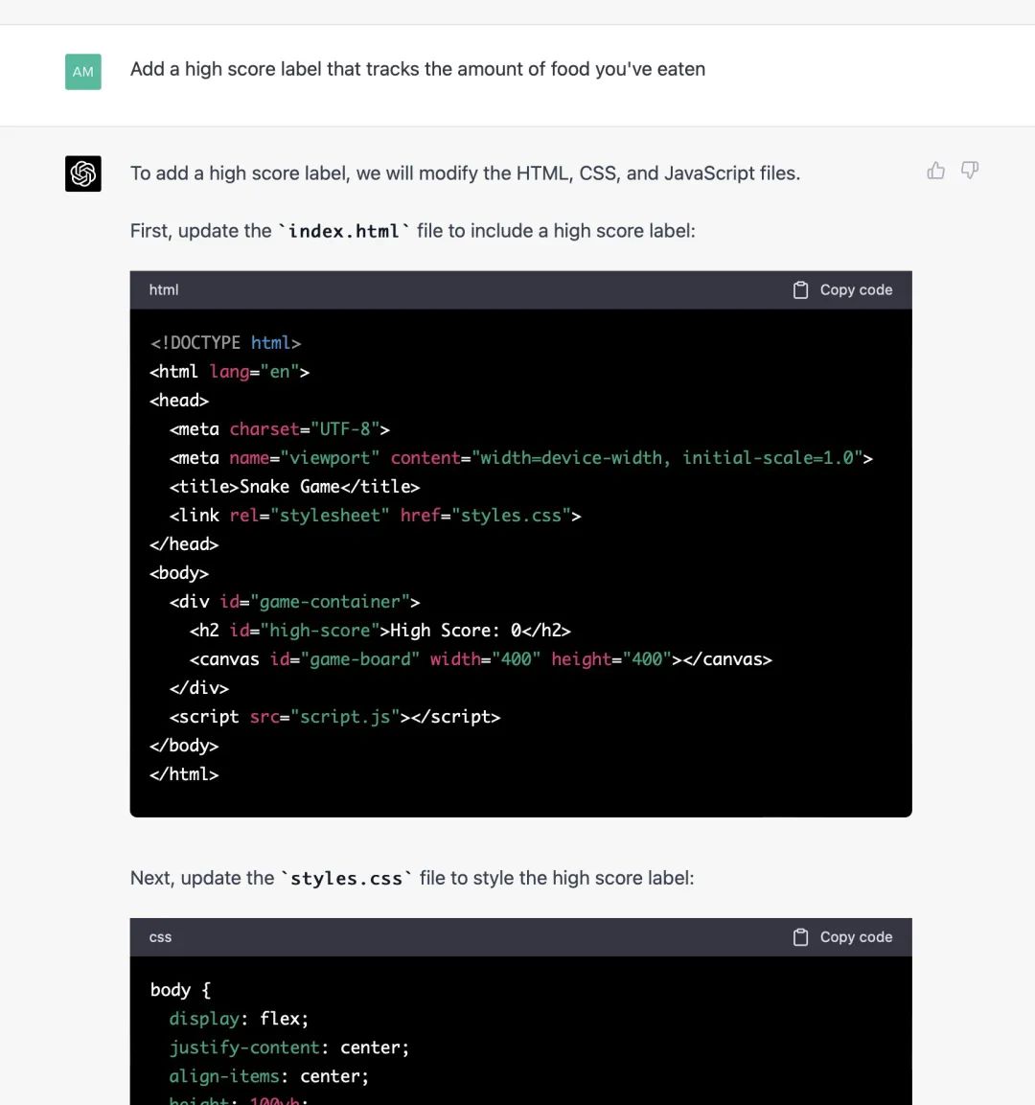Click the thumbs down feedback icon
This screenshot has height=1105, width=1035.
(970, 171)
